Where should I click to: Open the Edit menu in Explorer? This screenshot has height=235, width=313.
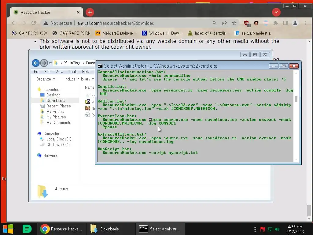pyautogui.click(x=47, y=72)
